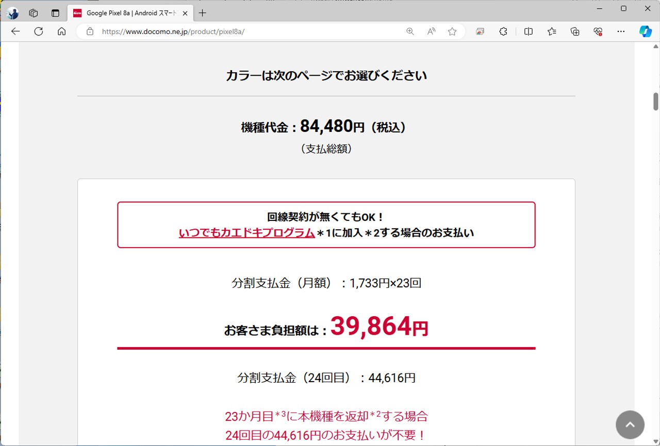Navigate back to the previous page
This screenshot has height=446, width=660.
click(15, 31)
